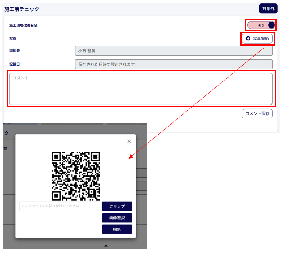Click the 記載者 field showing 小西 智美
This screenshot has height=253, width=282.
click(174, 51)
